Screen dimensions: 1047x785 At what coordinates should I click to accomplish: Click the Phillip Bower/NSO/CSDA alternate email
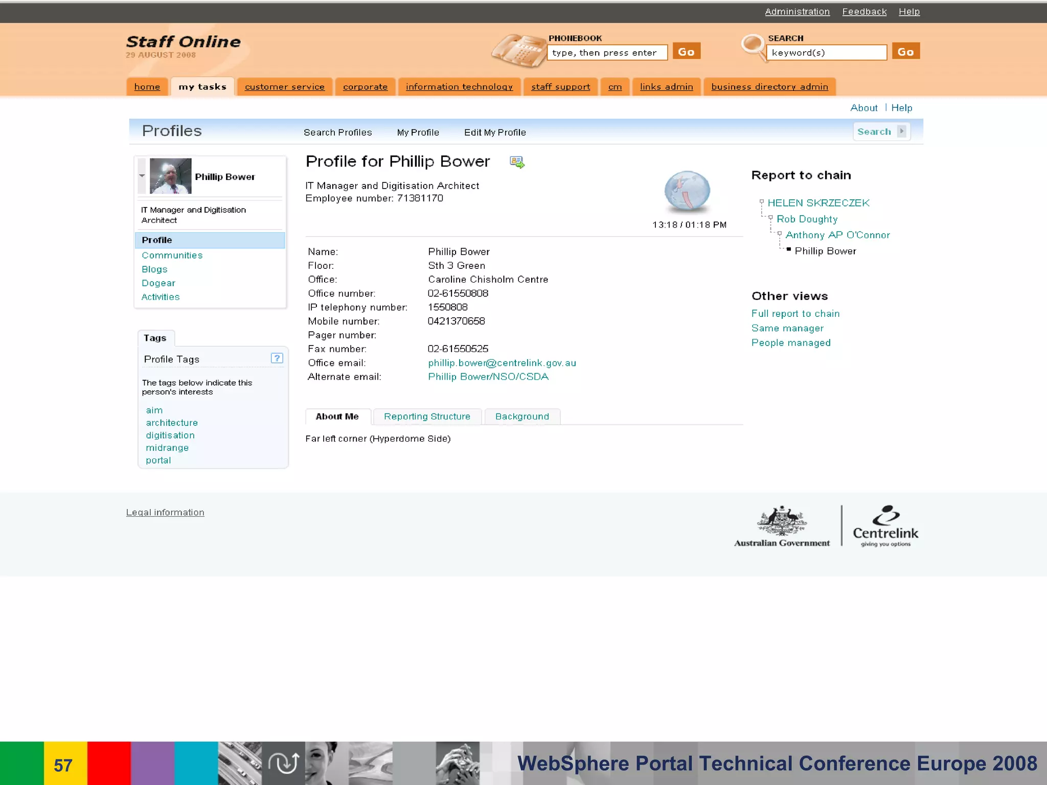pos(488,377)
